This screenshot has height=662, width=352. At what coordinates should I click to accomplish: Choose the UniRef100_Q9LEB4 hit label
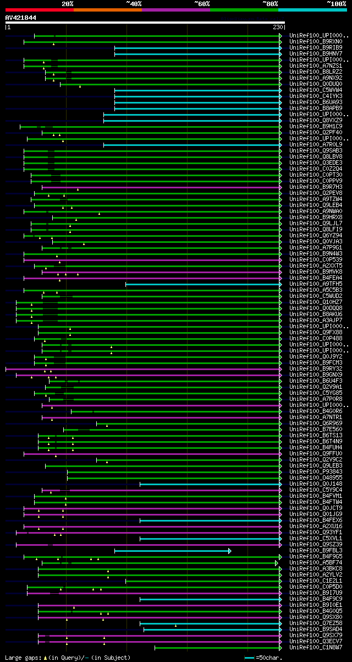pyautogui.click(x=316, y=205)
